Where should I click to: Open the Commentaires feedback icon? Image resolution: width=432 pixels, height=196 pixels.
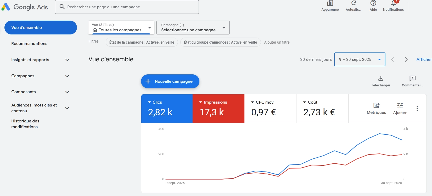tap(412, 79)
